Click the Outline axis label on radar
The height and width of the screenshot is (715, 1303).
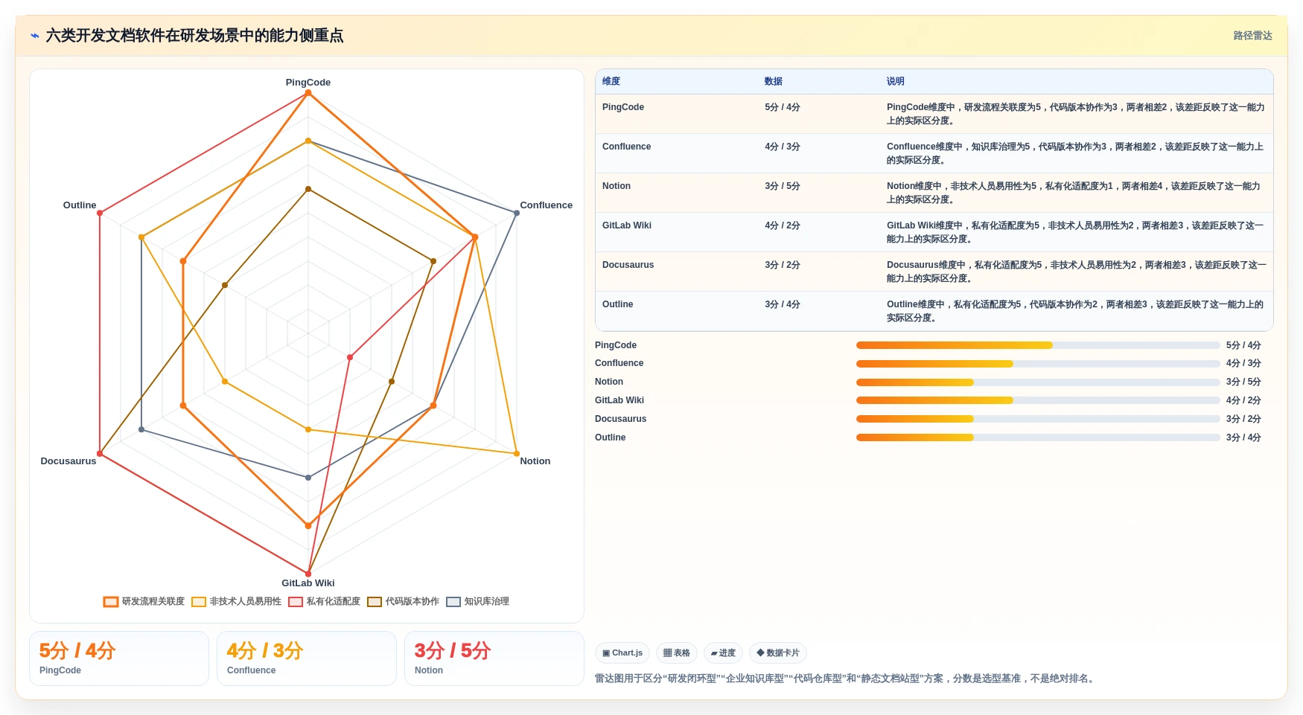point(80,205)
